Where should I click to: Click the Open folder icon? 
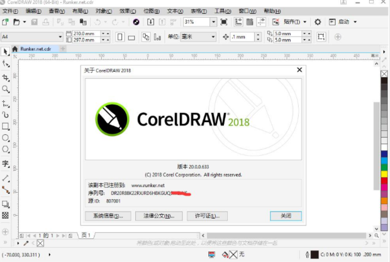pos(16,22)
